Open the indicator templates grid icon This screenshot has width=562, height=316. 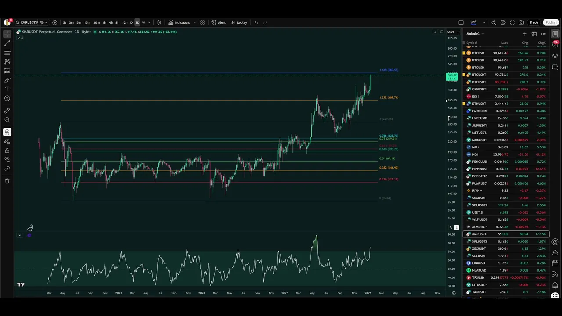pyautogui.click(x=202, y=22)
